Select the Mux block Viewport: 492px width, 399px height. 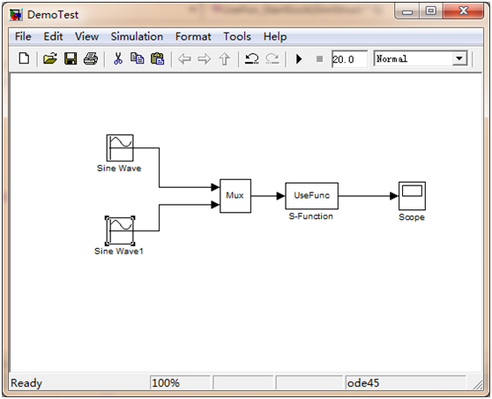pyautogui.click(x=235, y=196)
